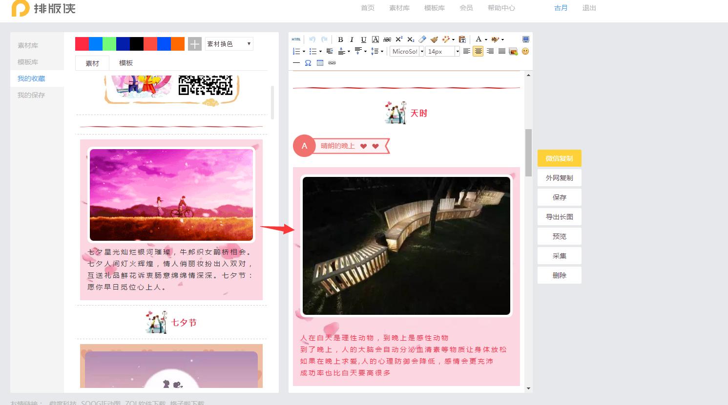Toggle underline formatting
The height and width of the screenshot is (405, 728).
(363, 39)
